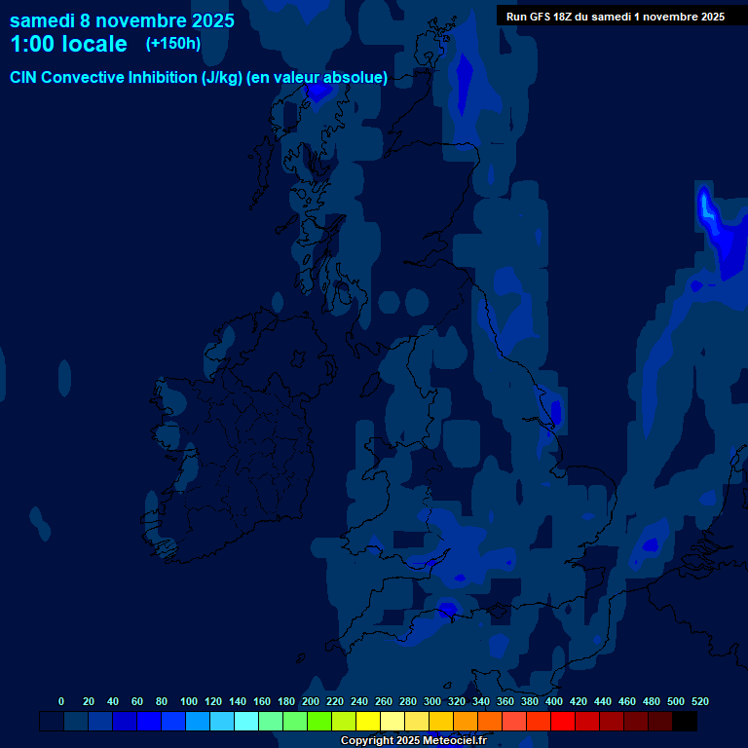Click the black swatch at legend's right end

(685, 722)
